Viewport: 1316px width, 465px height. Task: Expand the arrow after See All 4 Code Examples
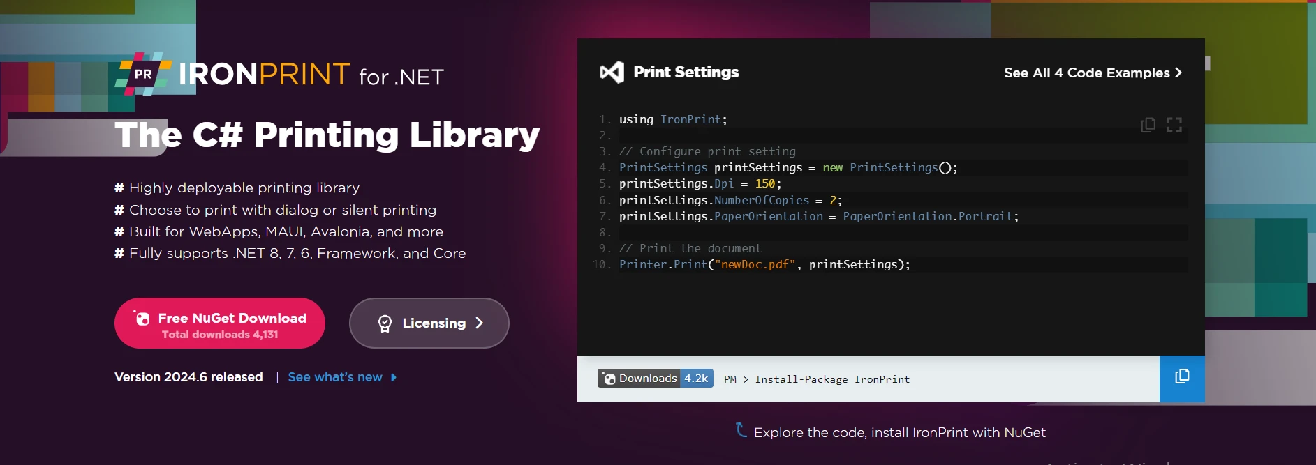coord(1178,73)
